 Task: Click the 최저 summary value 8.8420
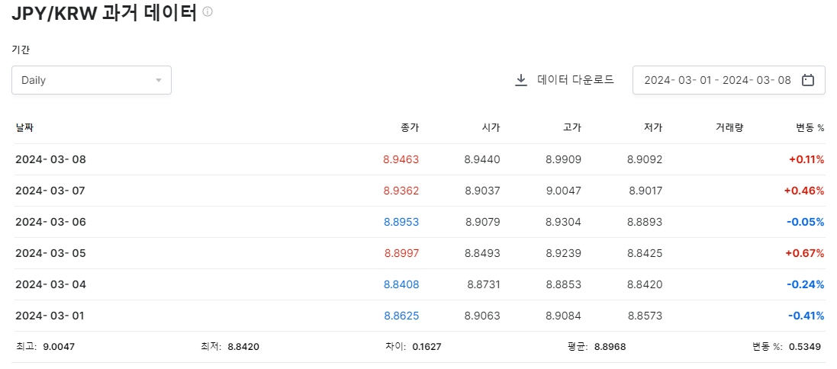point(243,347)
